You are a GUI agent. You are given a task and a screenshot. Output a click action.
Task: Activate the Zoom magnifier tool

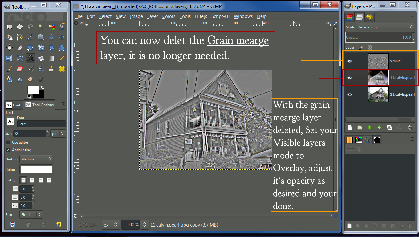[x=41, y=37]
